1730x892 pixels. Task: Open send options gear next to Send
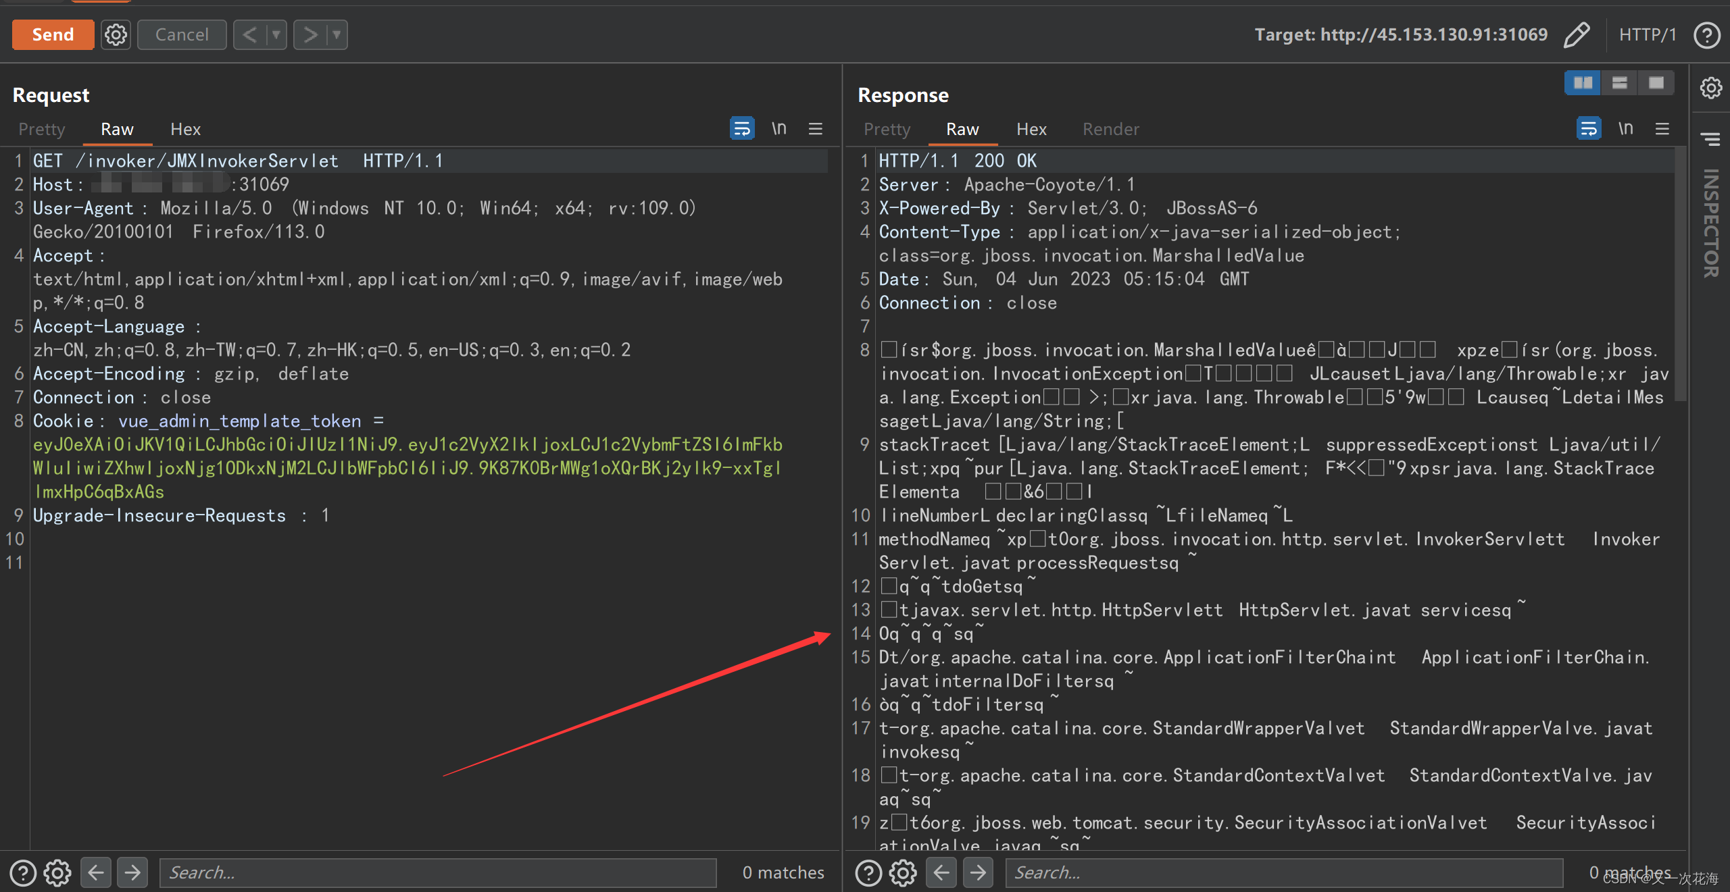click(x=116, y=34)
